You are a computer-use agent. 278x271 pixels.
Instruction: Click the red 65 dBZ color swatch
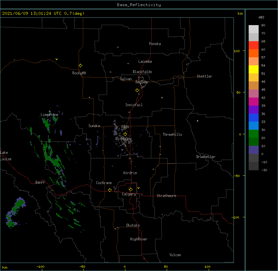(x=253, y=45)
